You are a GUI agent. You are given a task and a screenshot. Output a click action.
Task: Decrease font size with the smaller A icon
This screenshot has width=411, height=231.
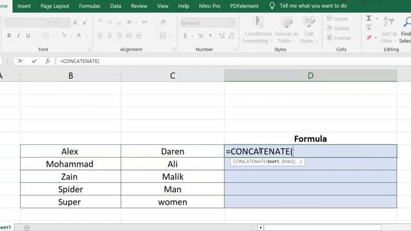click(x=85, y=23)
